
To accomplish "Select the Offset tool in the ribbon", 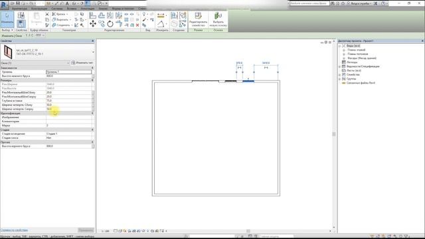I will pos(102,15).
